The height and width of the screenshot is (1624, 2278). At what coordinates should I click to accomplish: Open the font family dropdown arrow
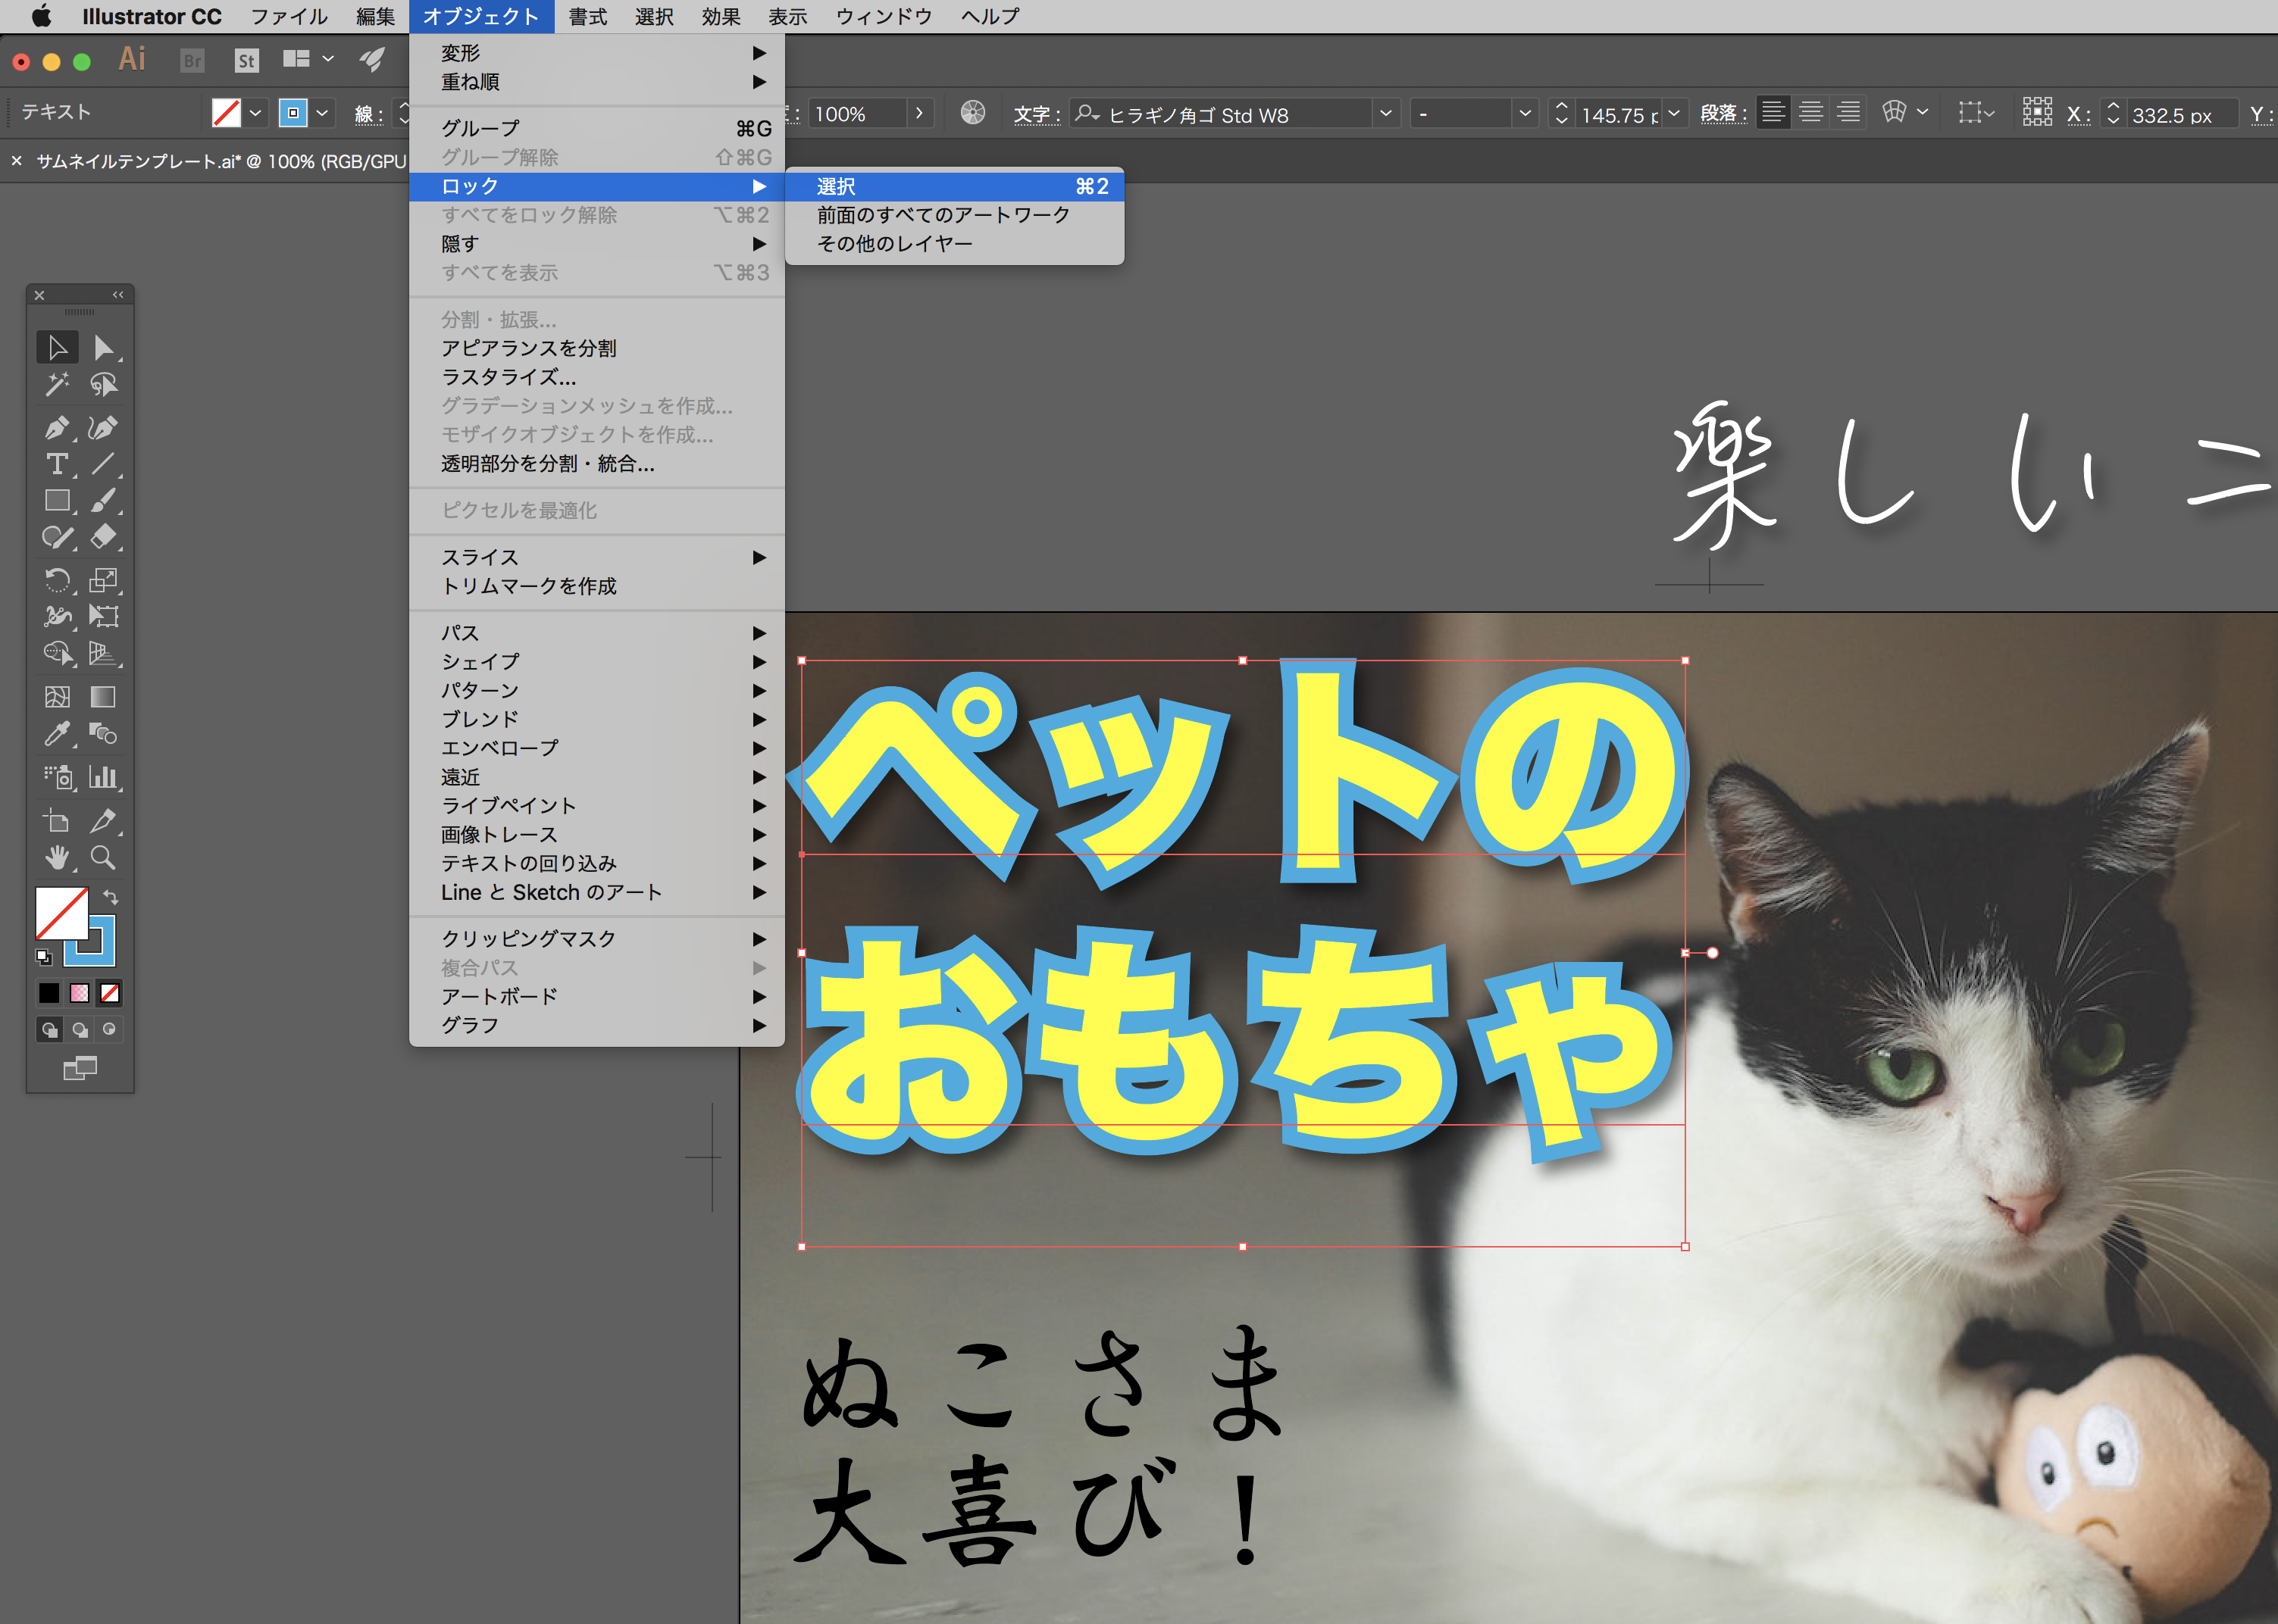1385,113
